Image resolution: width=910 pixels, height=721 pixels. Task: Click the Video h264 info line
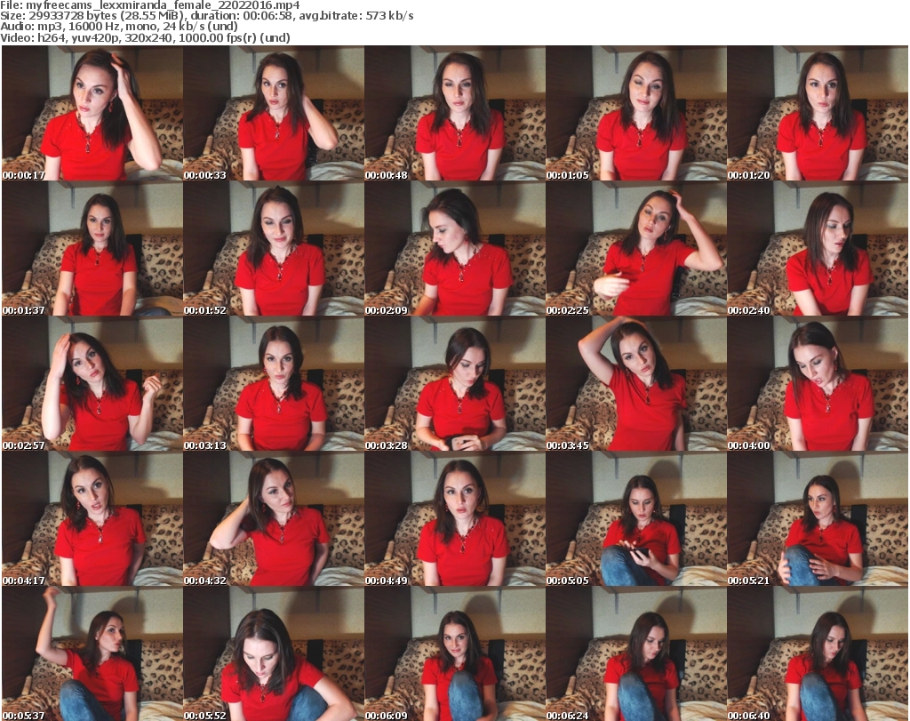tap(145, 37)
